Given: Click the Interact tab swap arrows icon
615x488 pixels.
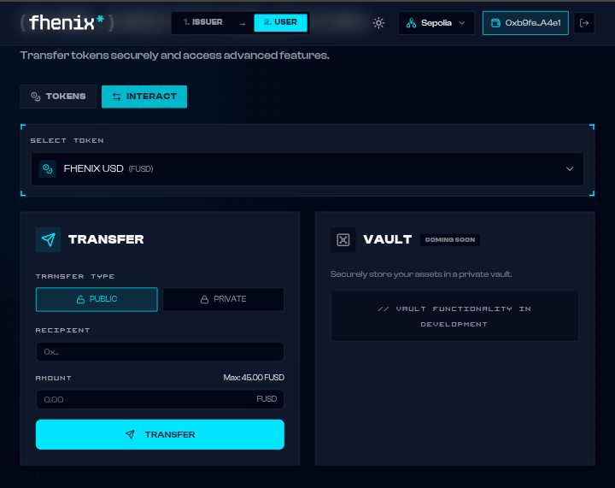Looking at the screenshot, I should (x=116, y=97).
